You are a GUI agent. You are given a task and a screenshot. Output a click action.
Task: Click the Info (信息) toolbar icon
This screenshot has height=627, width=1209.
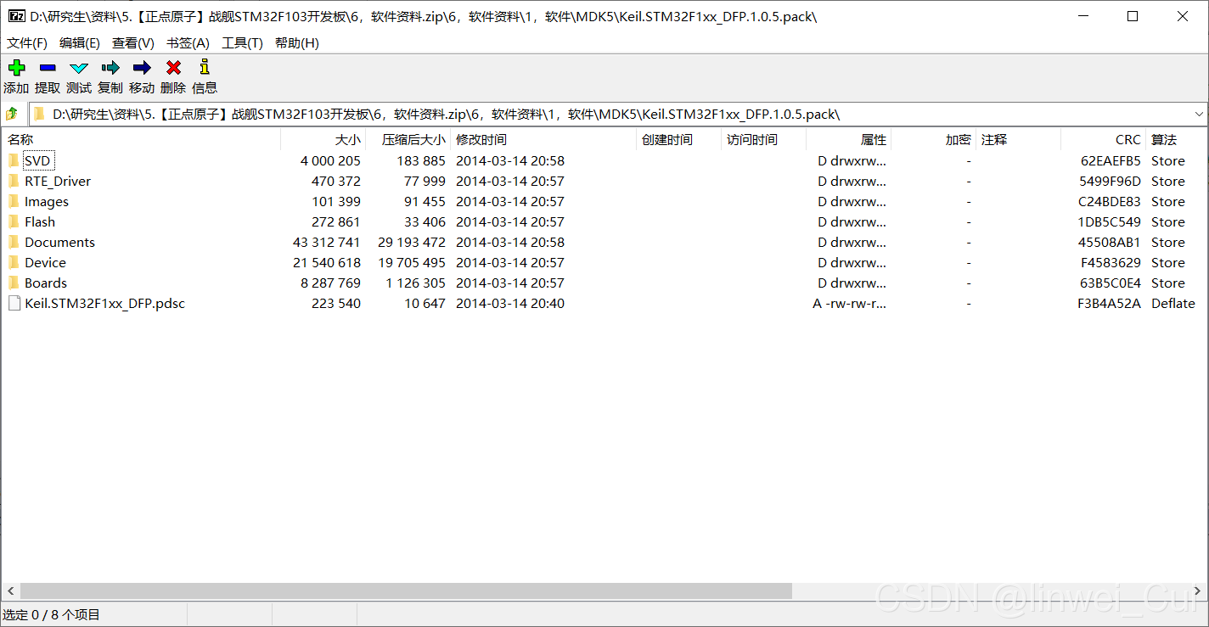pyautogui.click(x=204, y=68)
